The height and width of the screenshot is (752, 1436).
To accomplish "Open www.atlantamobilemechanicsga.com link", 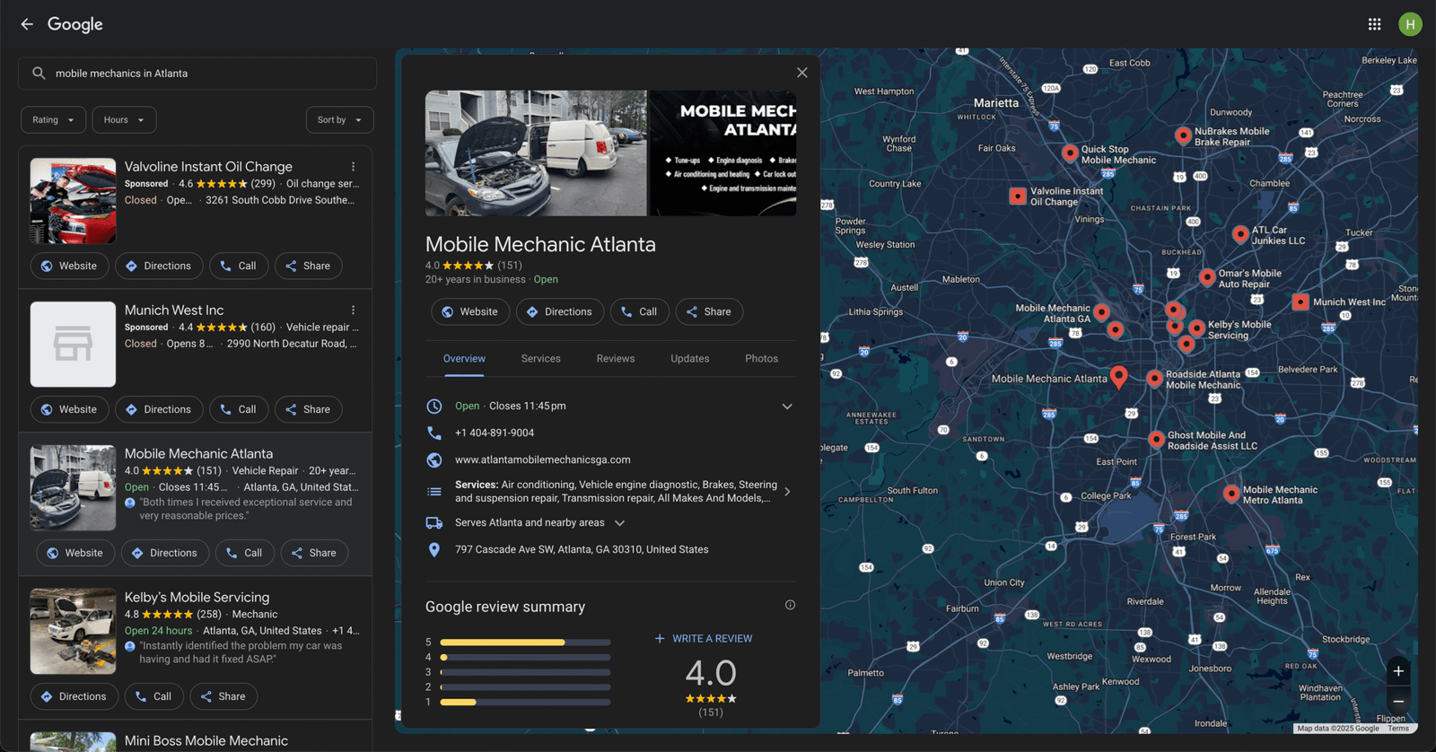I will click(543, 459).
